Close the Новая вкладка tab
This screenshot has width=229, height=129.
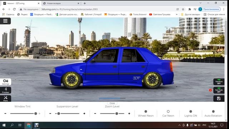pyautogui.click(x=78, y=3)
